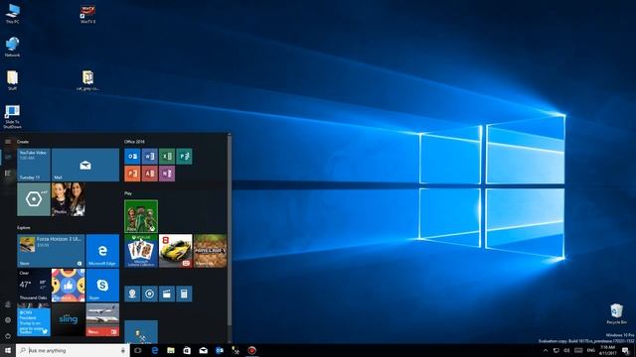This screenshot has width=636, height=357.
Task: Launch Microsoft Edge tile
Action: coord(102,251)
